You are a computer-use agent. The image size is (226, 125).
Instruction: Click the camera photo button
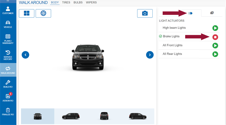tap(145, 14)
